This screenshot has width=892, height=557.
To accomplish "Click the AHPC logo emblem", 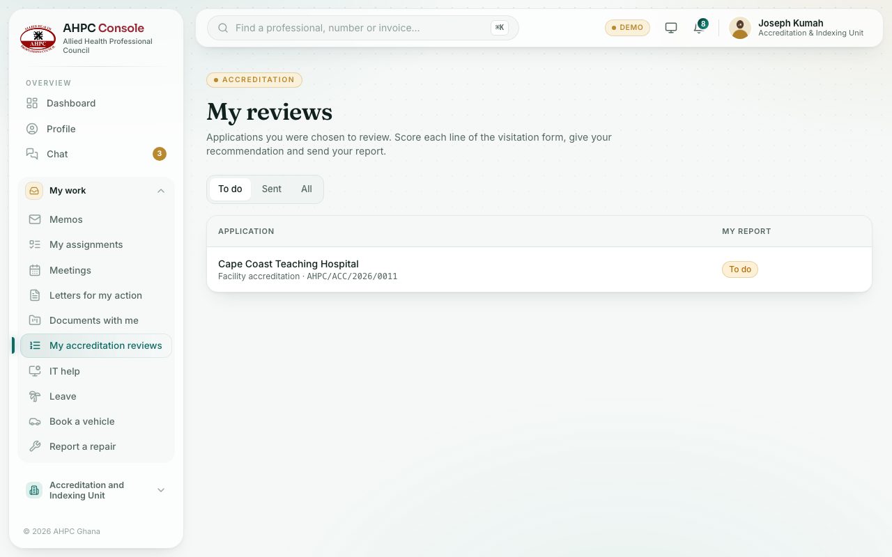I will tap(38, 38).
